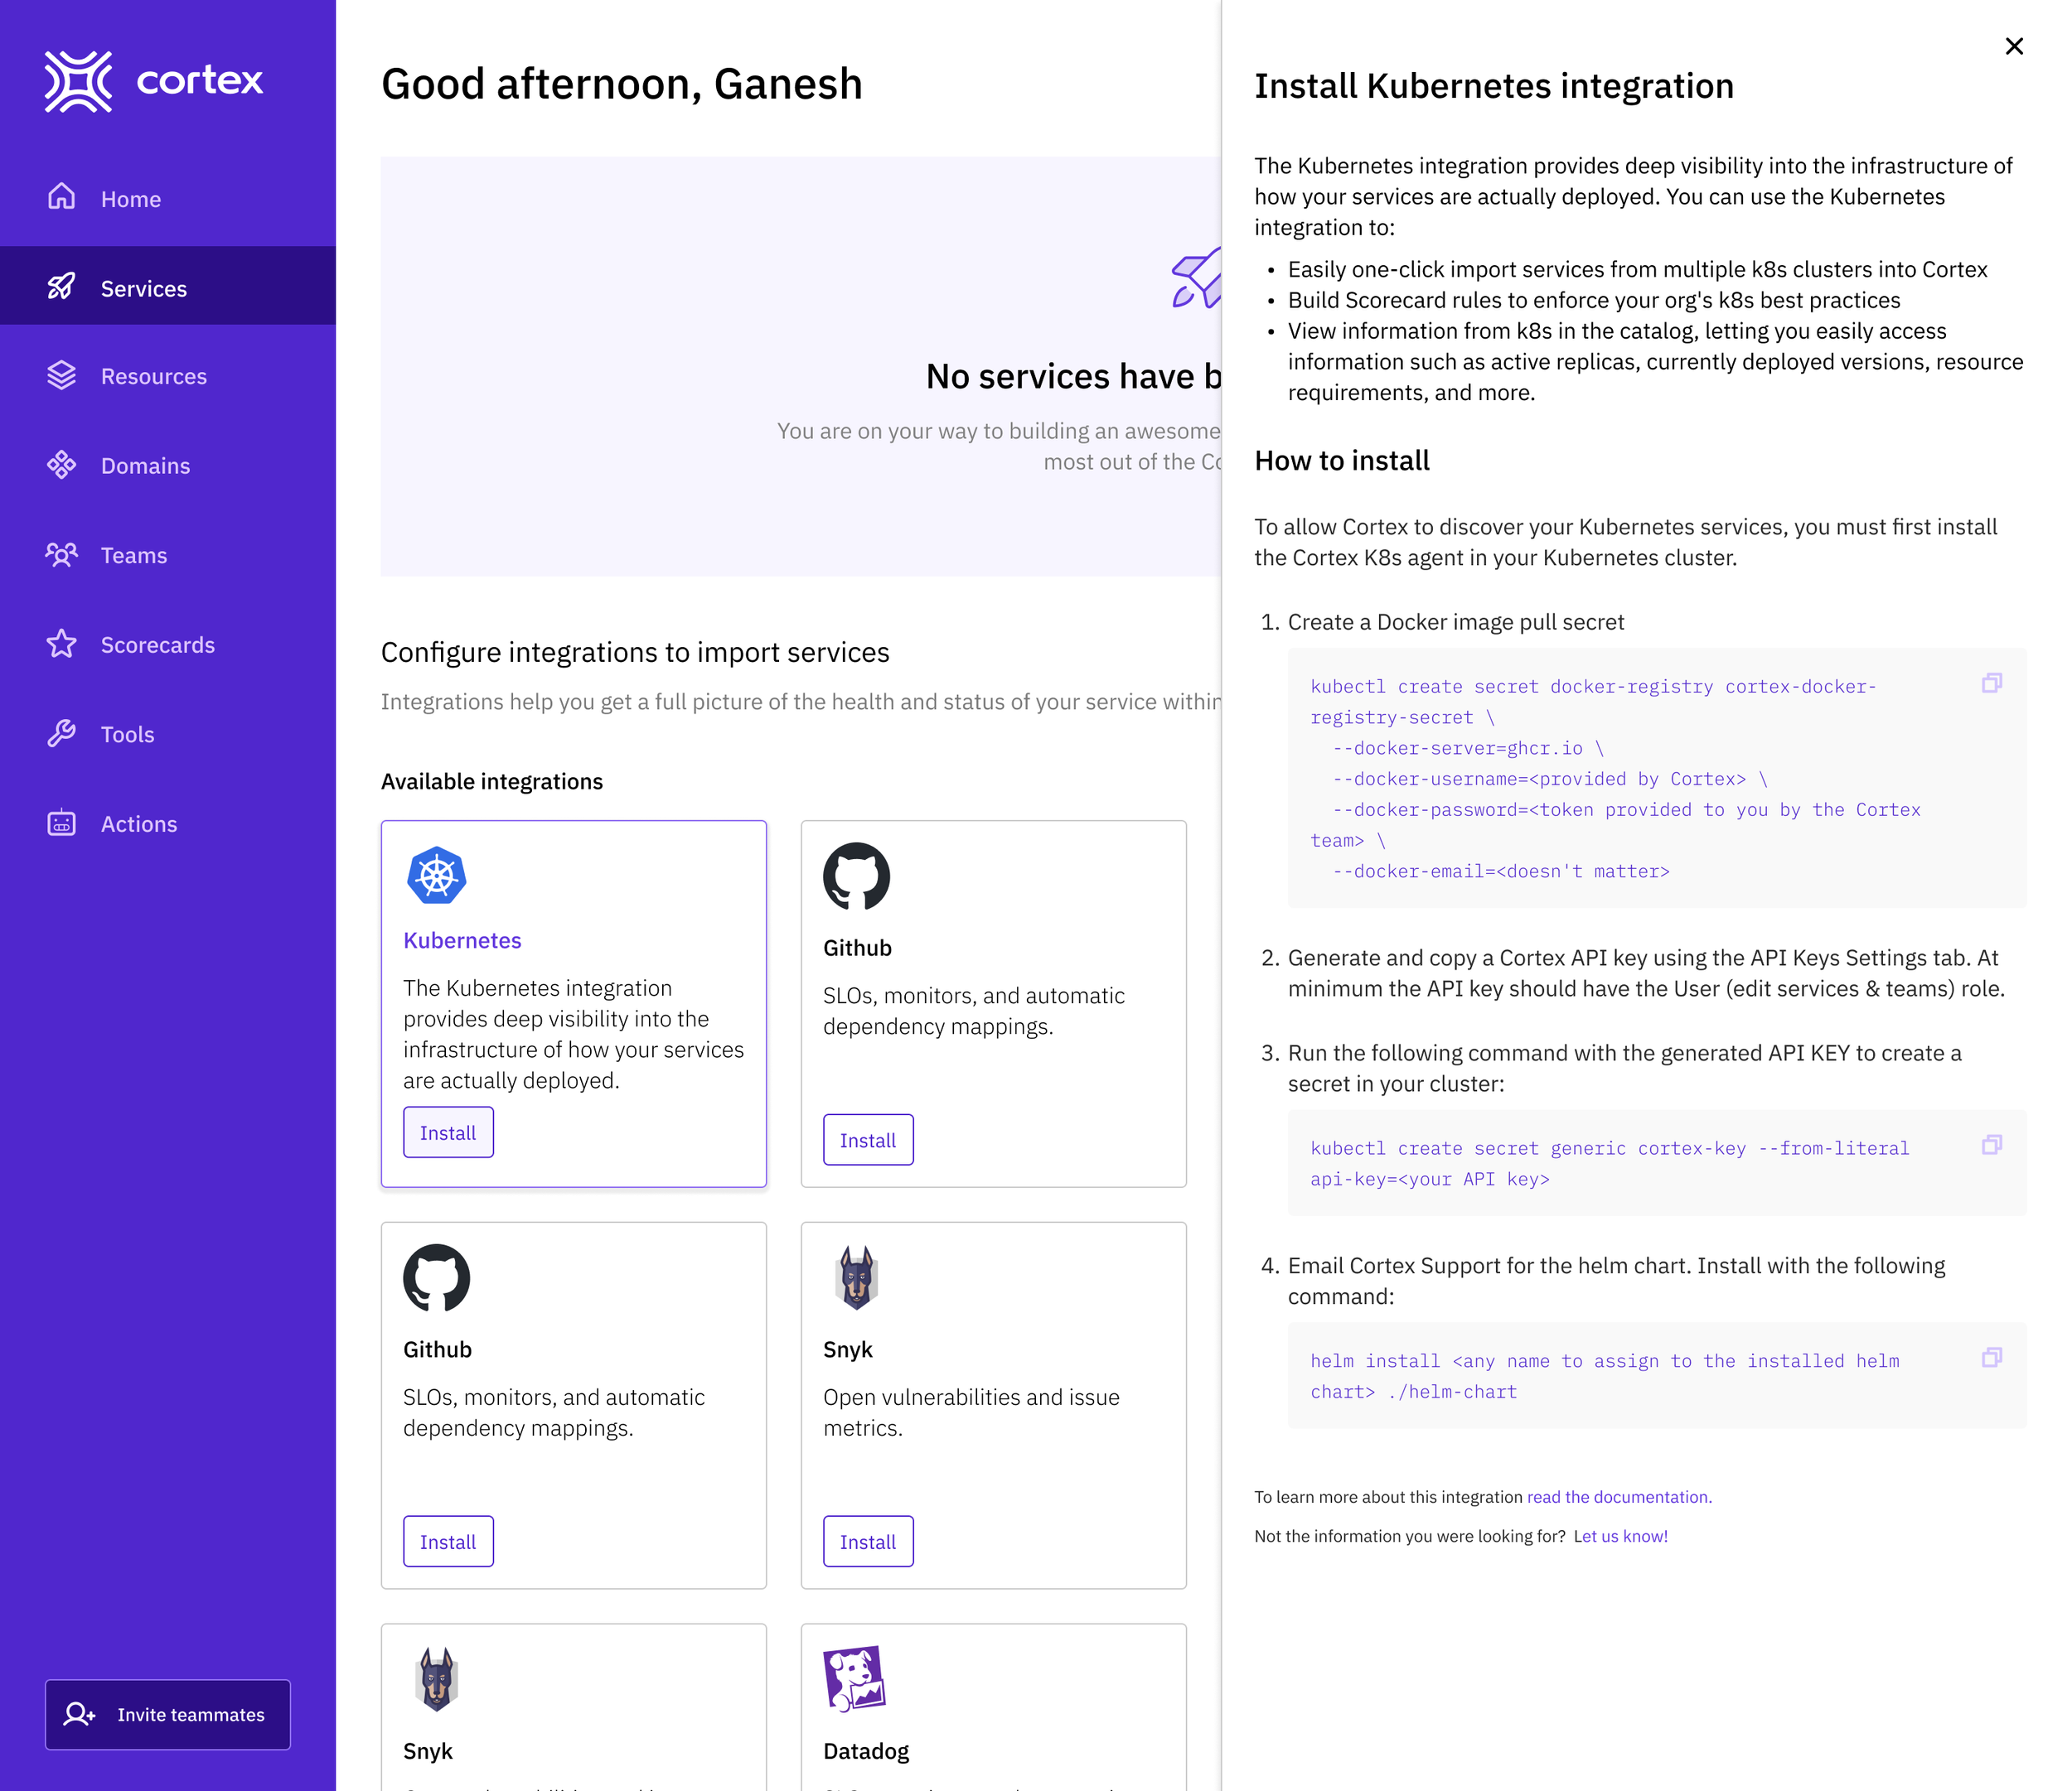Open the read the documentation link

[x=1619, y=1497]
